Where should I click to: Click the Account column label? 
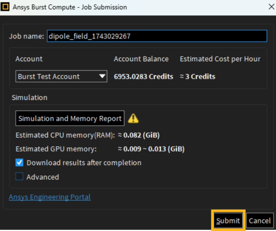pyautogui.click(x=29, y=59)
